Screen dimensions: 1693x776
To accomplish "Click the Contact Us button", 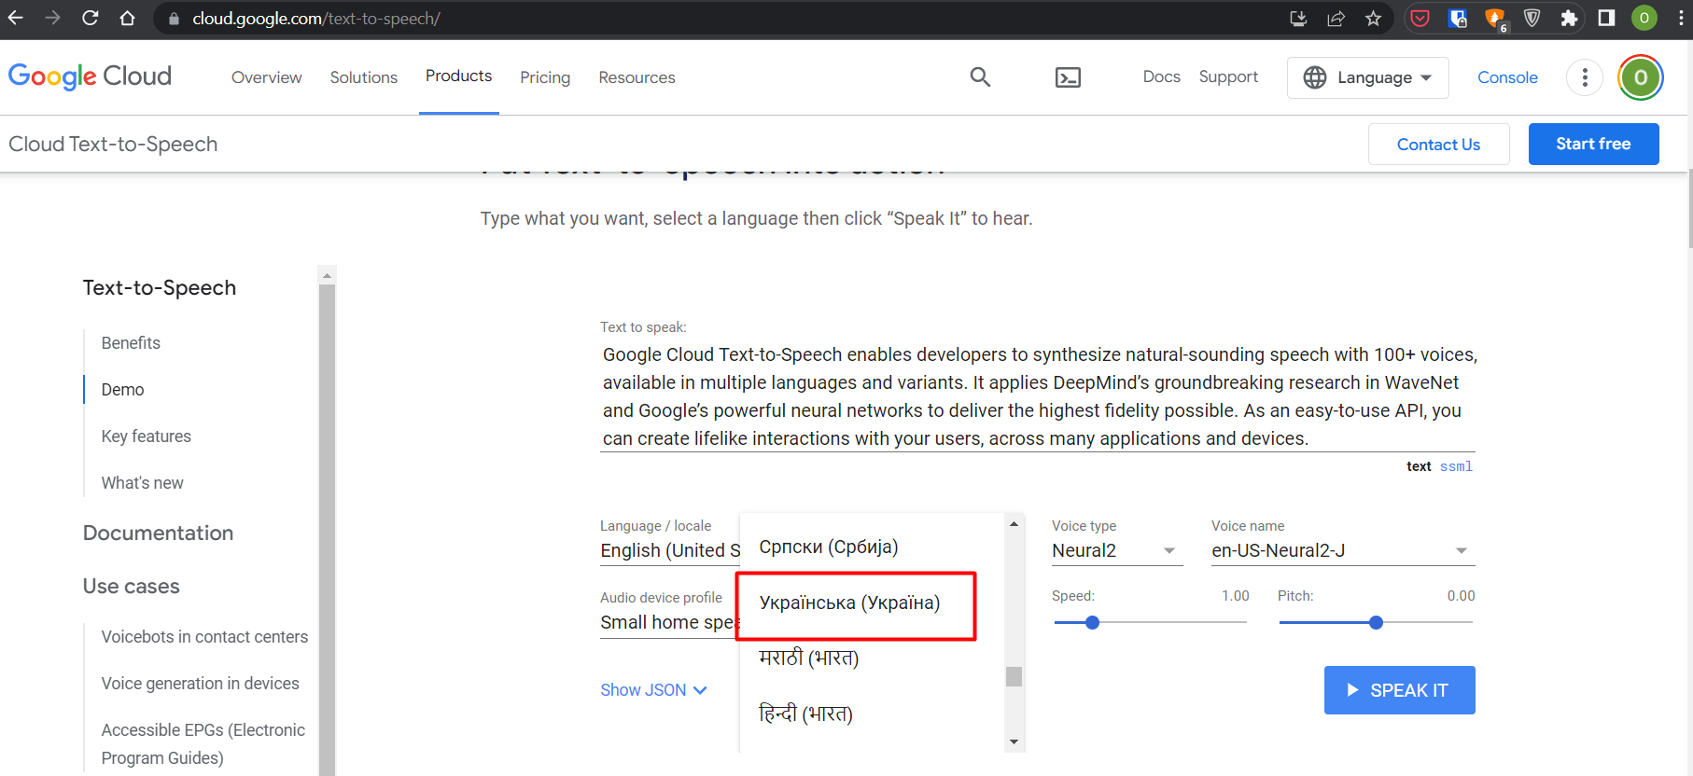I will [1438, 145].
